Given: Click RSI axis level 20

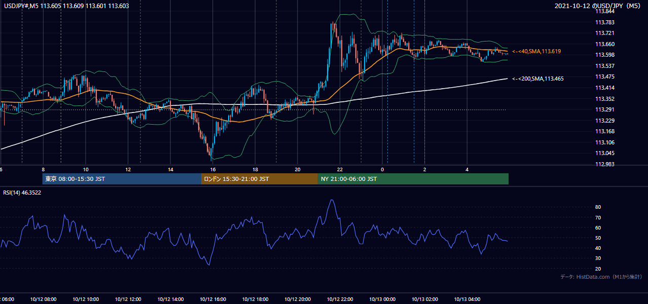Looking at the screenshot, I should [x=598, y=269].
